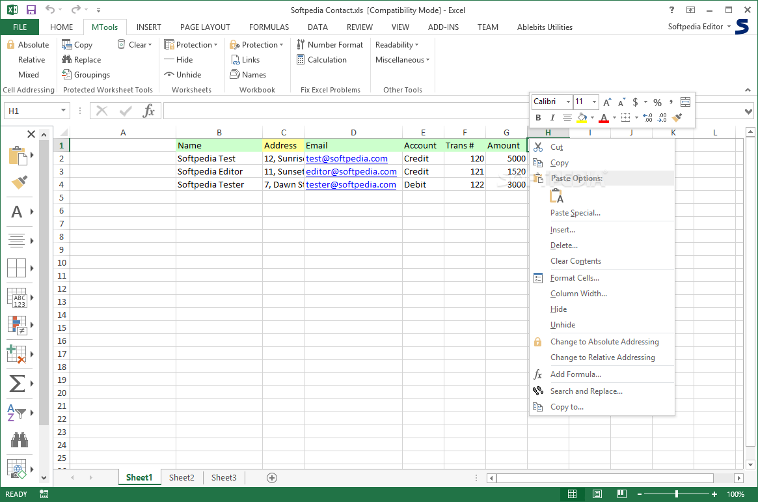Expand the Miscellaneous dropdown

tap(402, 59)
